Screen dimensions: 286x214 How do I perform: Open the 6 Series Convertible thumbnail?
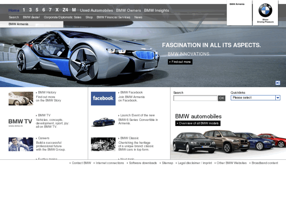[103, 121]
